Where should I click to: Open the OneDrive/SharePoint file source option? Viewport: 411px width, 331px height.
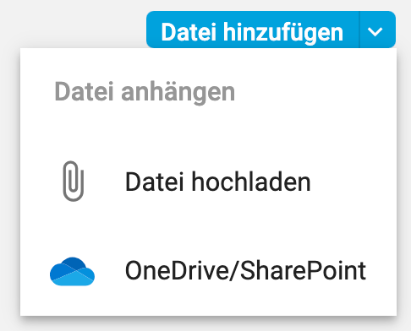(208, 271)
